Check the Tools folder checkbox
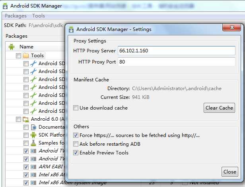This screenshot has height=187, width=245. click(18, 56)
